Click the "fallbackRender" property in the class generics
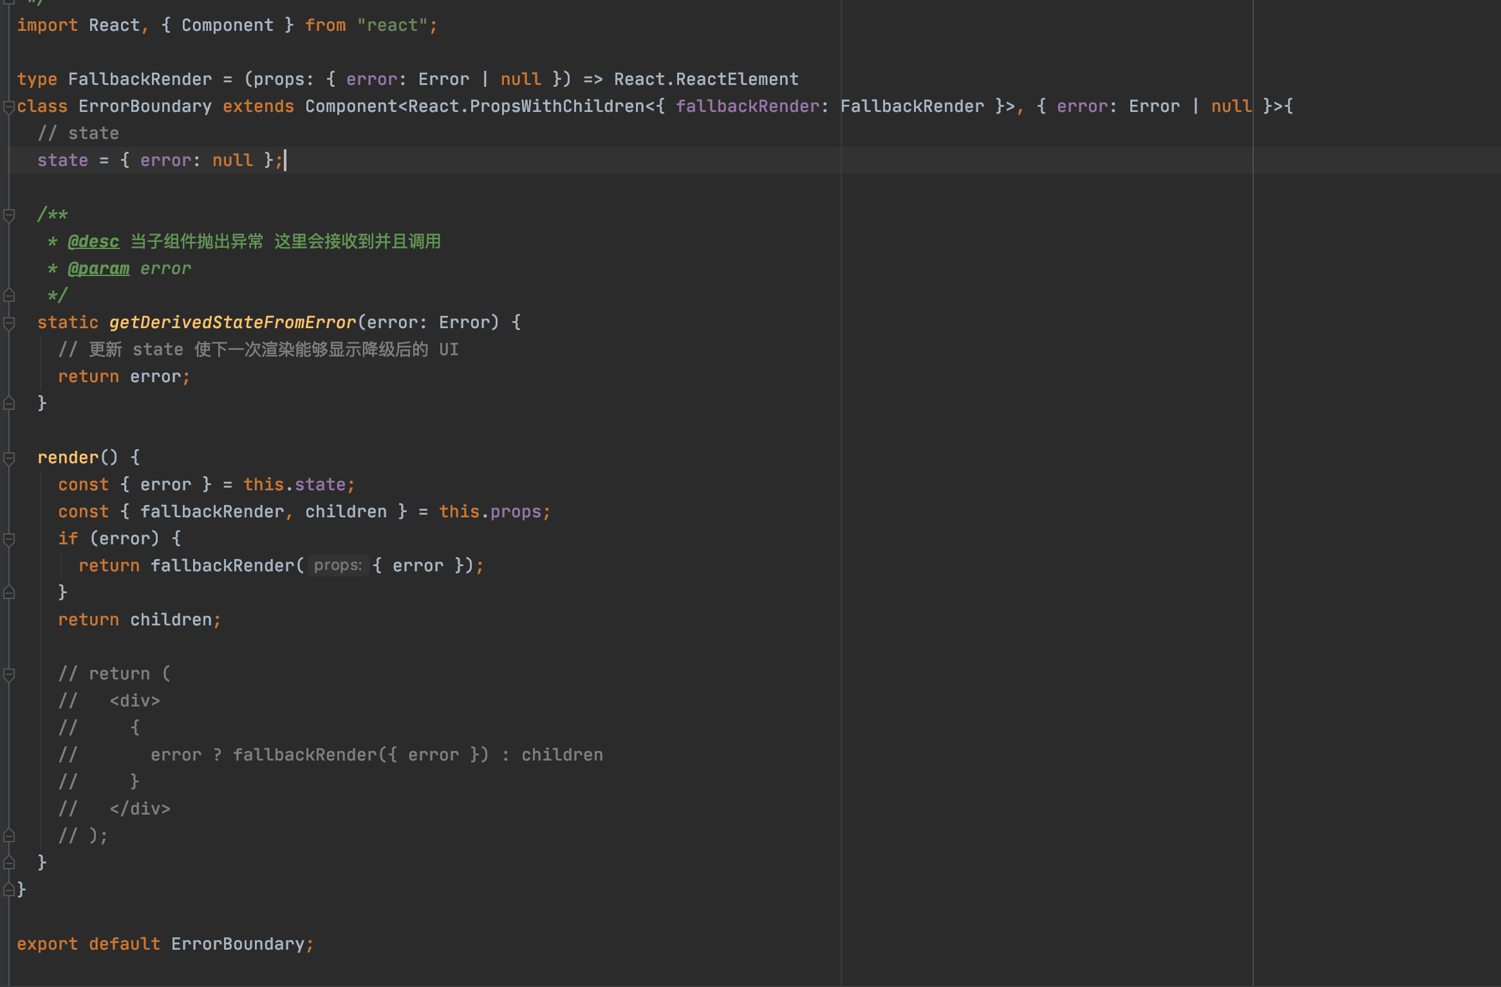This screenshot has height=987, width=1501. tap(747, 106)
